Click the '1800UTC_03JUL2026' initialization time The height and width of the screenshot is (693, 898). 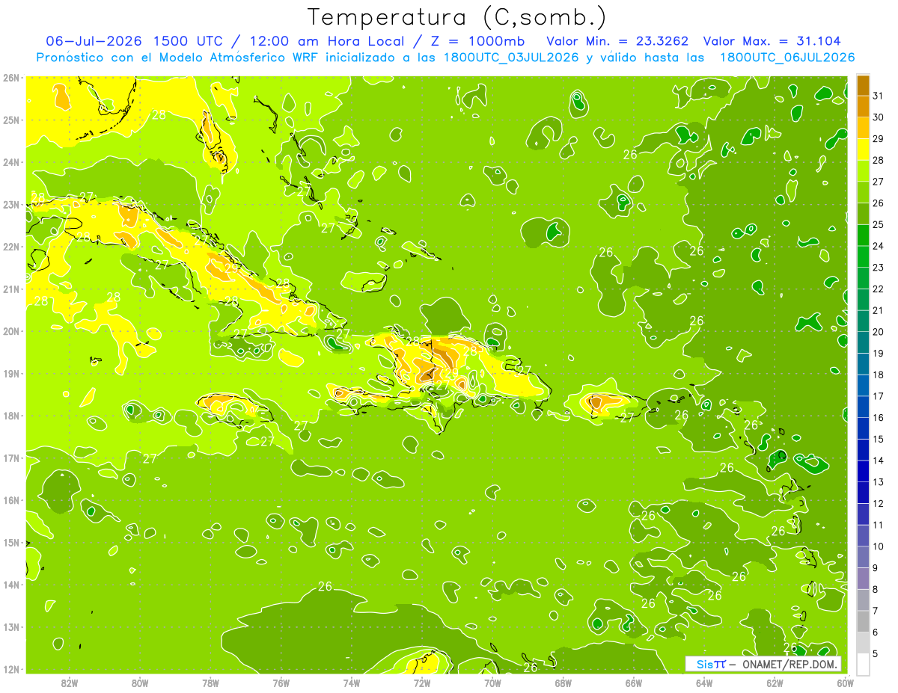click(510, 58)
